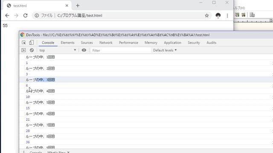273x153 pixels.
Task: Click the document icon in background editor toolbar
Action: tap(252, 15)
